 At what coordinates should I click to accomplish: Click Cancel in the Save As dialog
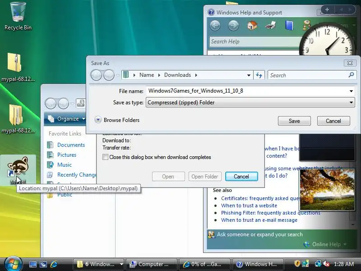(333, 121)
